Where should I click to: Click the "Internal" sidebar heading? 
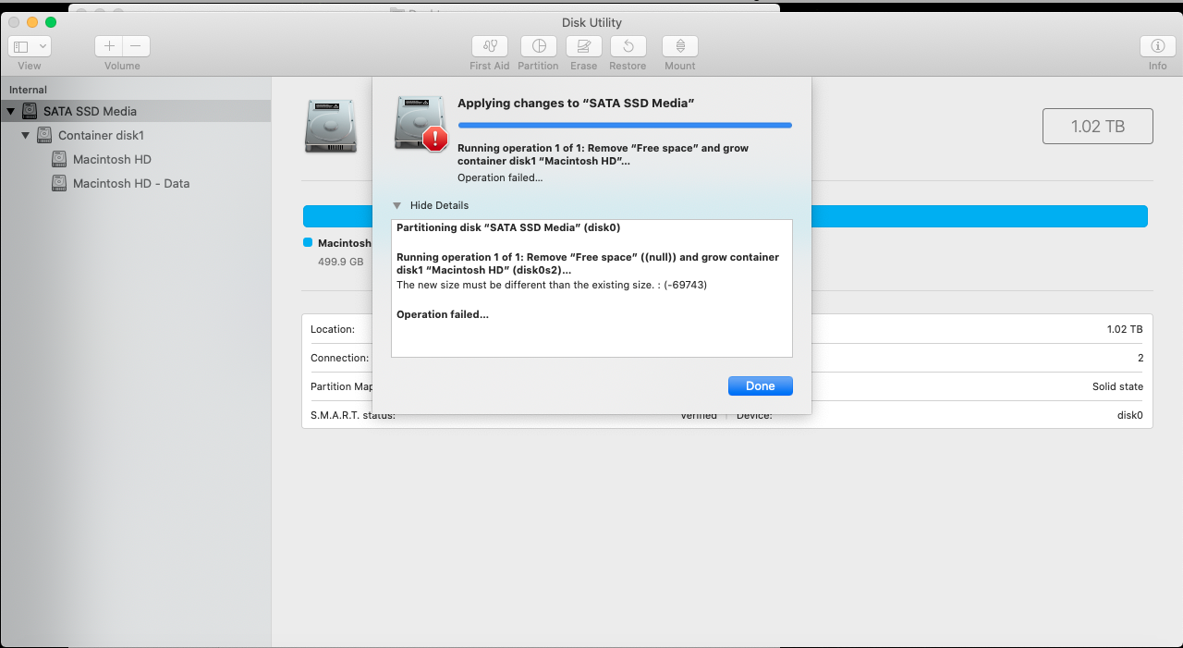coord(28,90)
